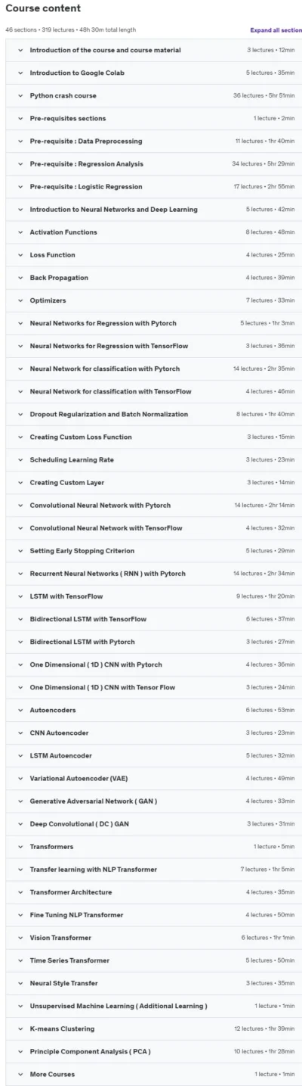Click the chevron next to Neural Style Transfer
Viewport: 302px width, 1086px height.
[20, 983]
